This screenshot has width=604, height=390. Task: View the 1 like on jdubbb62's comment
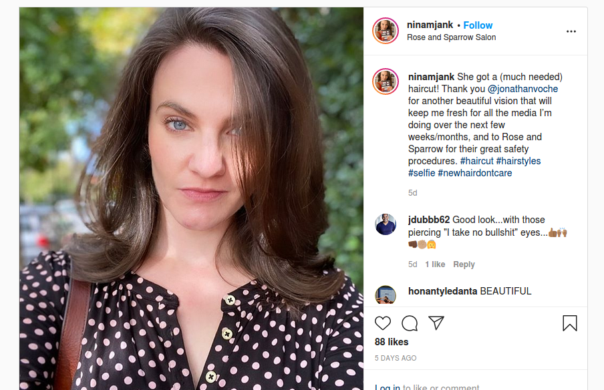[435, 264]
